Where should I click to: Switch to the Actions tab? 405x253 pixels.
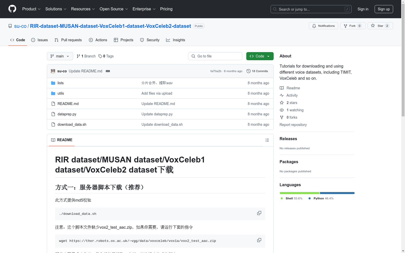[x=98, y=40]
